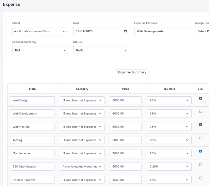
Task: Open the Category dropdown for Testing
Action: 82,140
